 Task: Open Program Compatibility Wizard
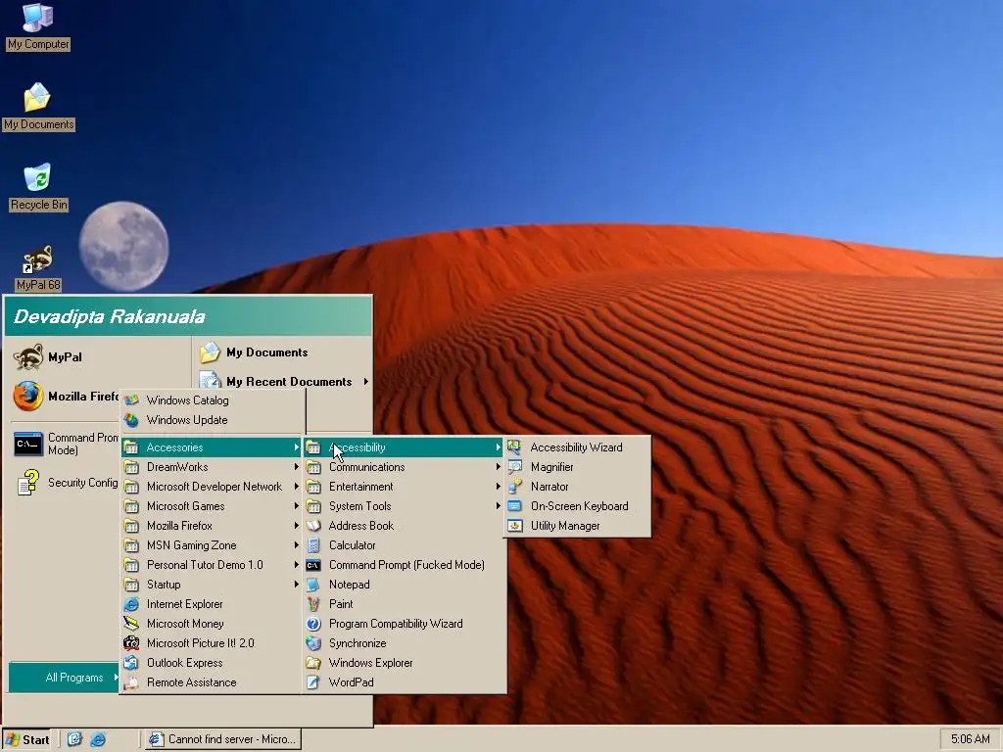tap(405, 624)
